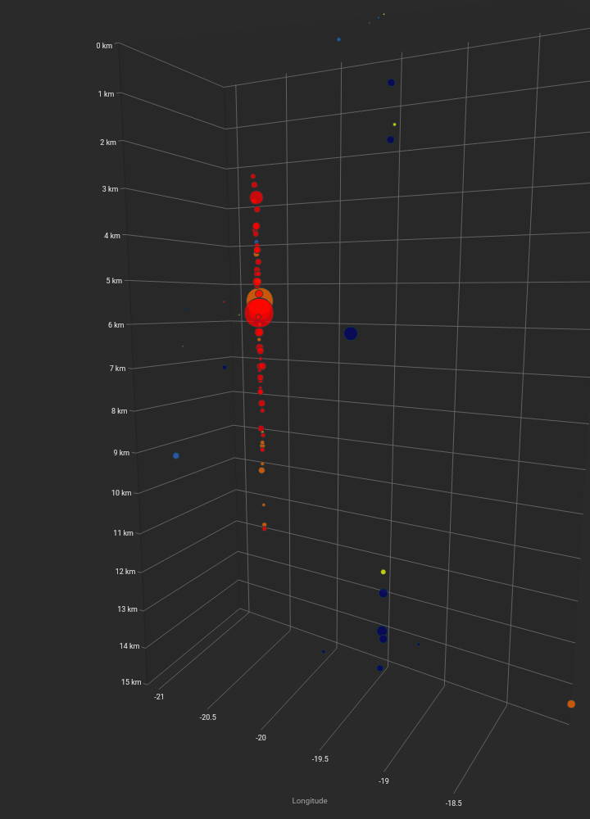Click the light blue dot left of 9 km gridline
Screen dimensions: 590x819
point(176,455)
